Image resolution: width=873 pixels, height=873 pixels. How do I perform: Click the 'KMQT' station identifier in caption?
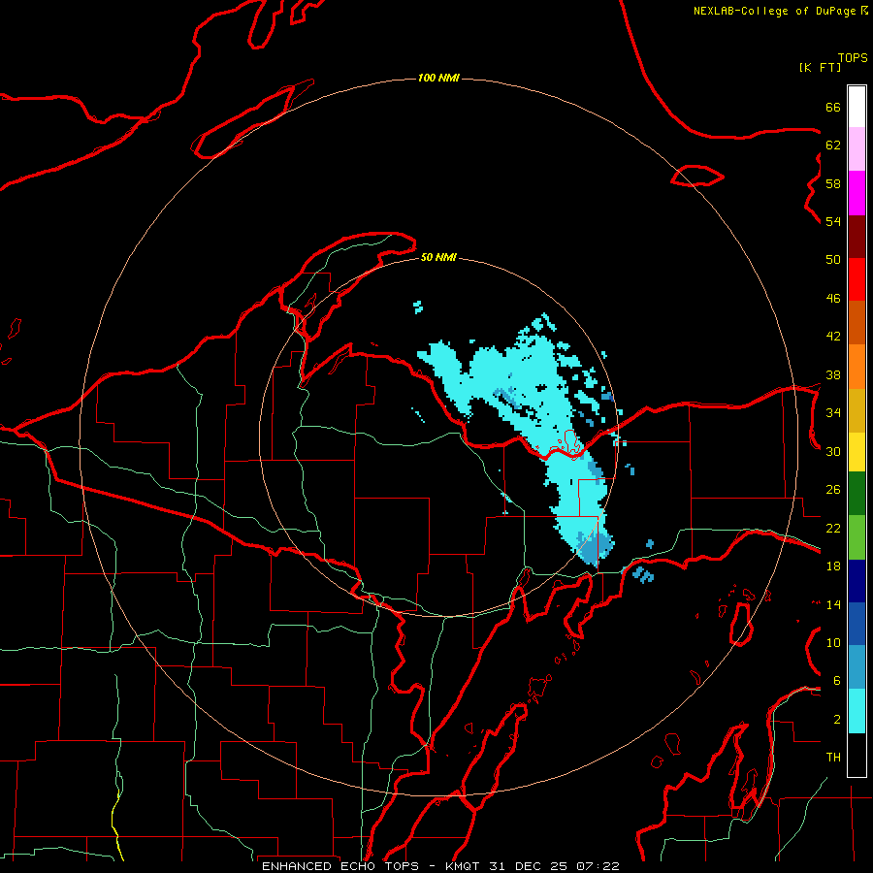click(464, 866)
